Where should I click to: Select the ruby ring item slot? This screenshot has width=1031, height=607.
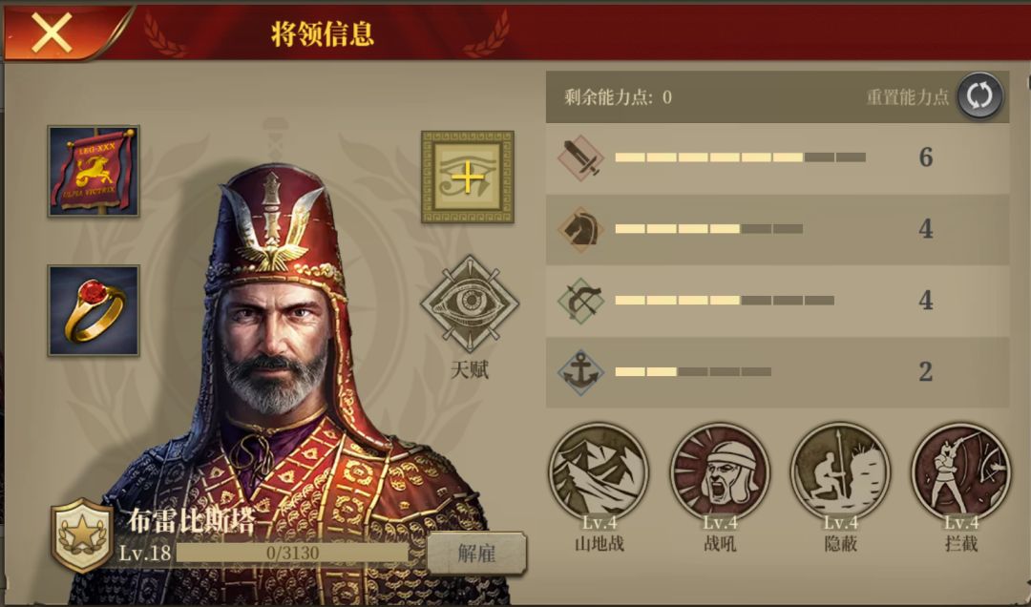point(94,310)
